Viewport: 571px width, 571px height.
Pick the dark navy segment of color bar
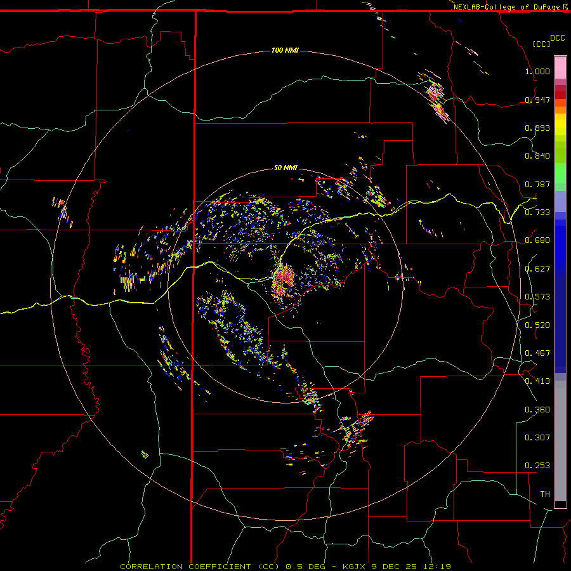point(560,324)
